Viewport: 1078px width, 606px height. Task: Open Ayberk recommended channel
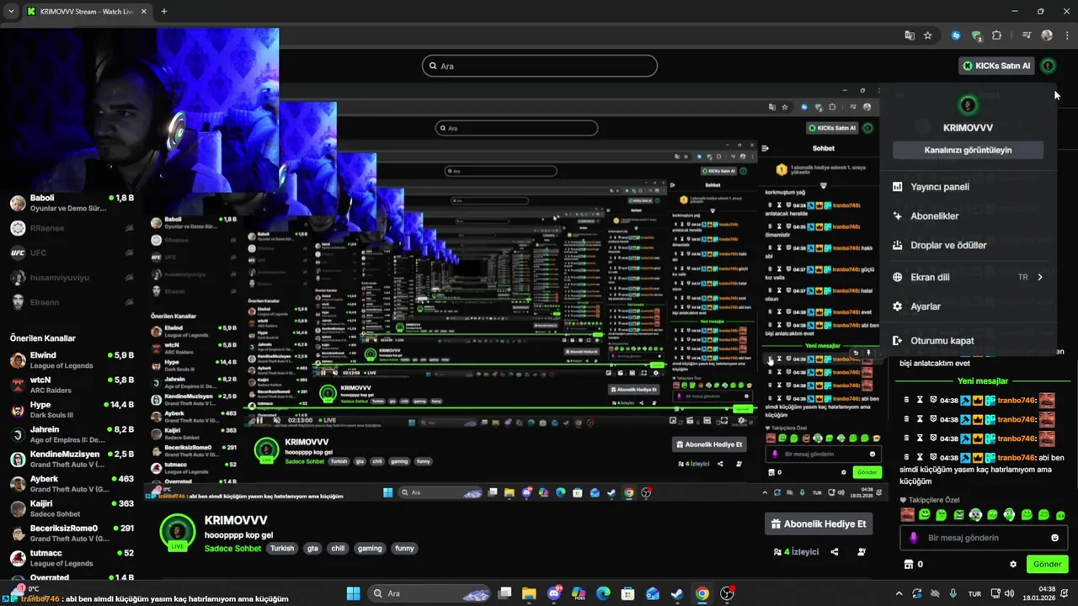[72, 484]
